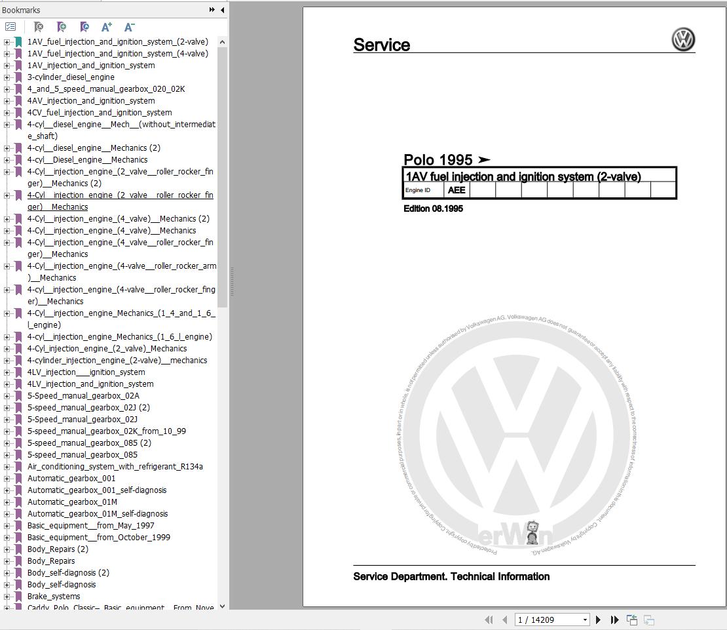Viewport: 727px width, 630px height.
Task: Click the Body_Repairs (2) bookmark
Action: pos(58,549)
